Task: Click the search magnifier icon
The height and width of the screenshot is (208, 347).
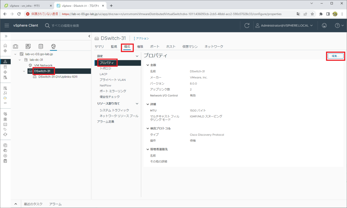Action: pyautogui.click(x=47, y=25)
